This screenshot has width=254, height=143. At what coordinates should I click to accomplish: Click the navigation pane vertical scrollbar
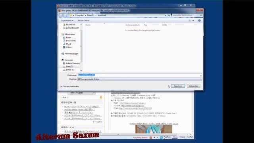click(81, 46)
